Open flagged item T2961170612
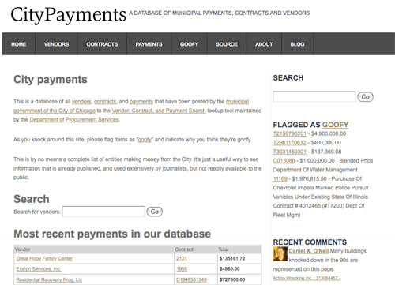 pos(289,143)
